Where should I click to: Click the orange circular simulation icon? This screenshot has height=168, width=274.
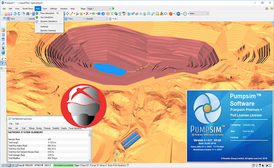[171, 14]
